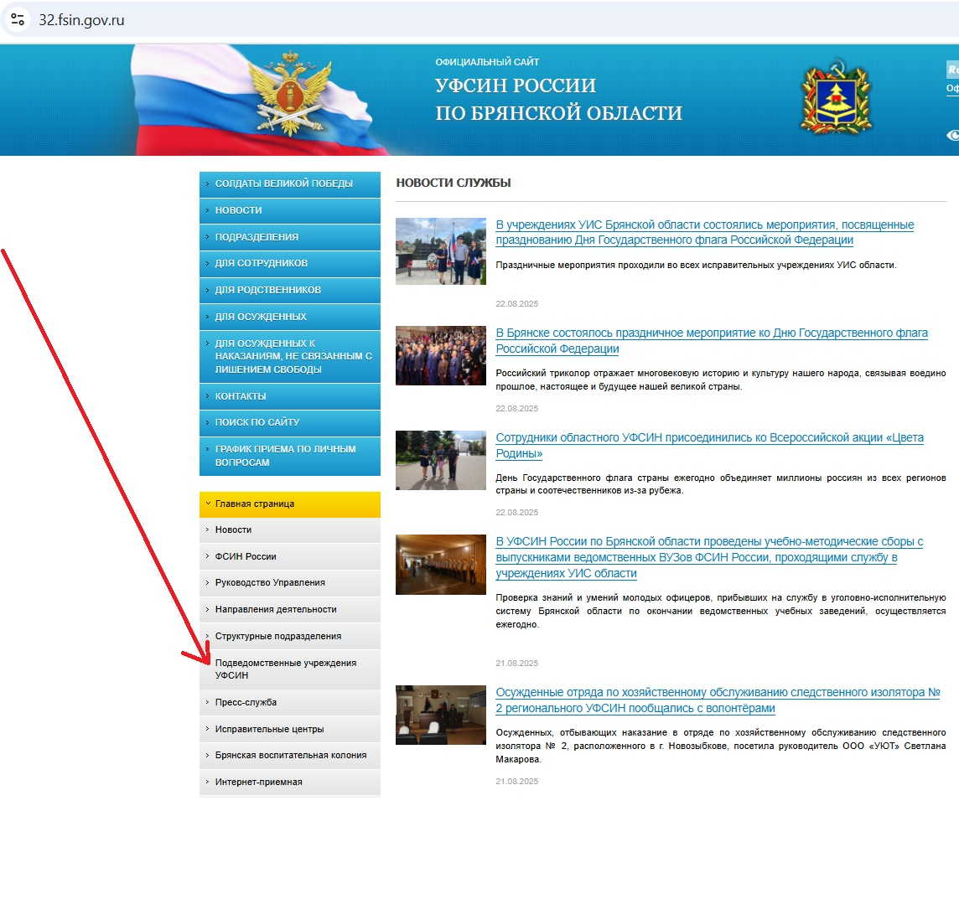
Task: Open ПОДРАЗДЕЛЕНИЯ menu item
Action: 290,237
